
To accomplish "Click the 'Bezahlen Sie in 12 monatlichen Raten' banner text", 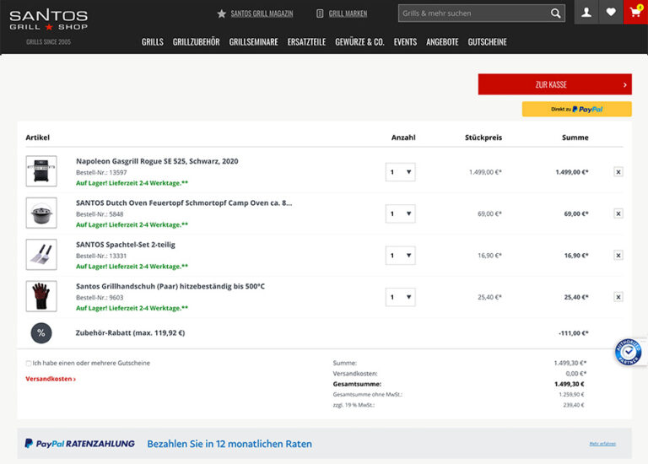I will tap(229, 444).
